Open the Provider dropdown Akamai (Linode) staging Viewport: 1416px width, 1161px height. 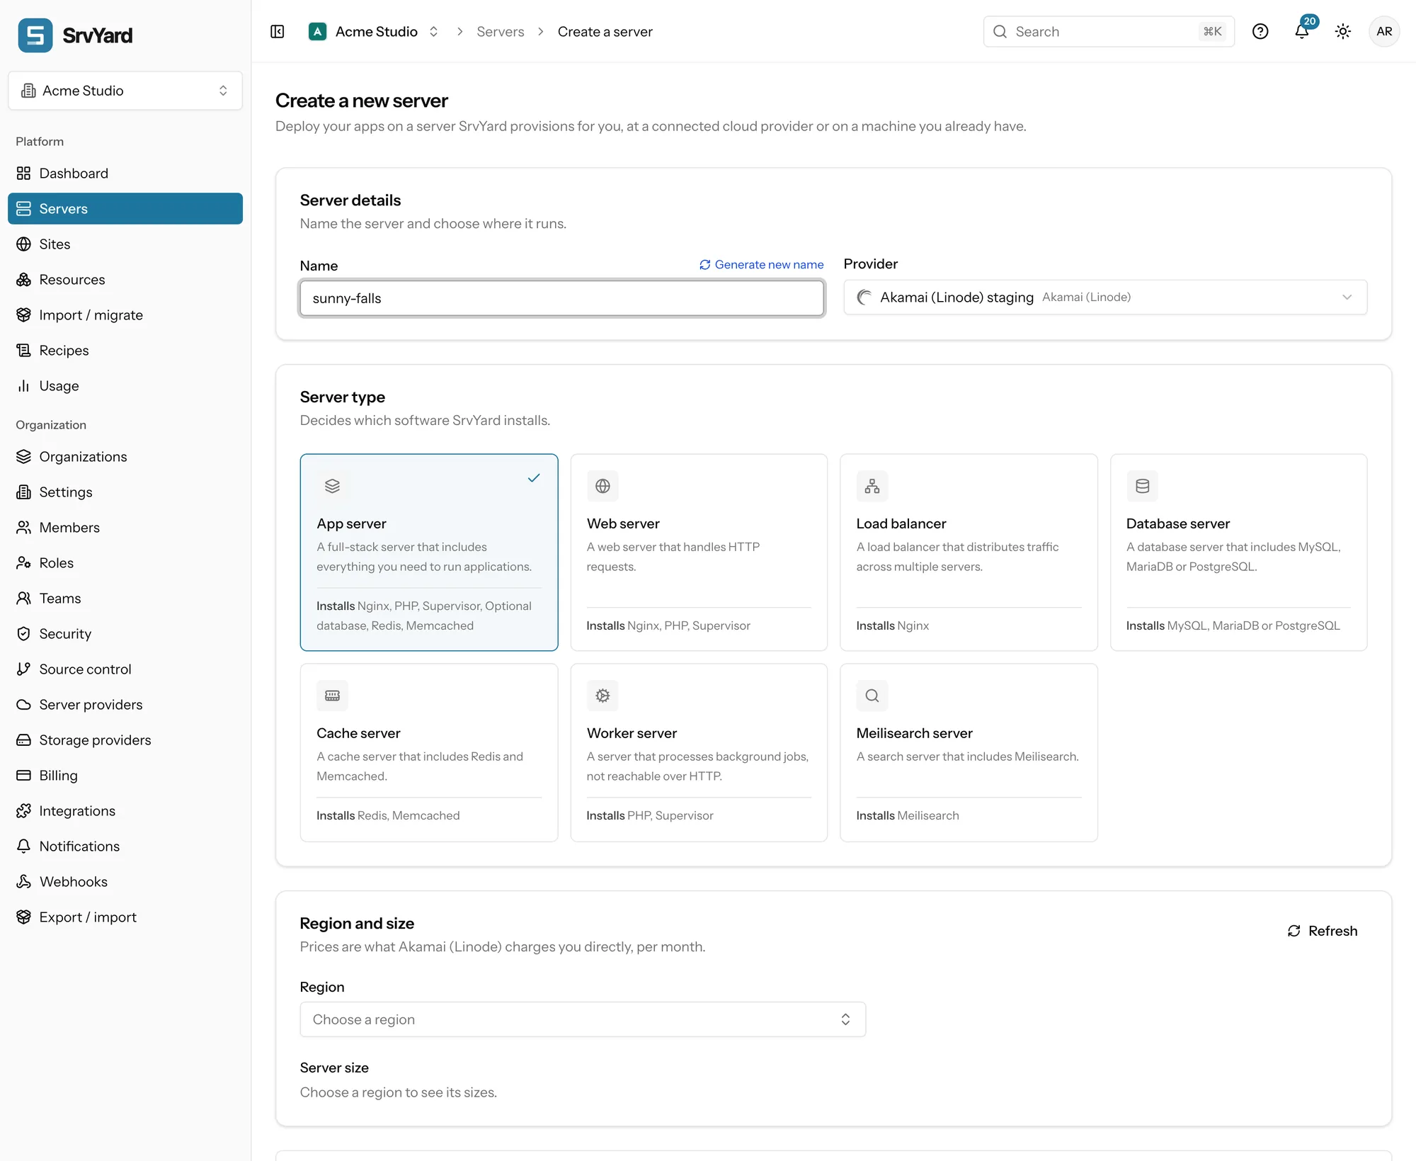(x=1105, y=298)
